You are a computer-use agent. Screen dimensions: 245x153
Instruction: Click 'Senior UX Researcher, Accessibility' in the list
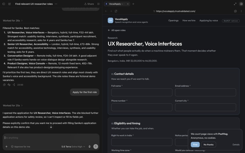pos(28,44)
